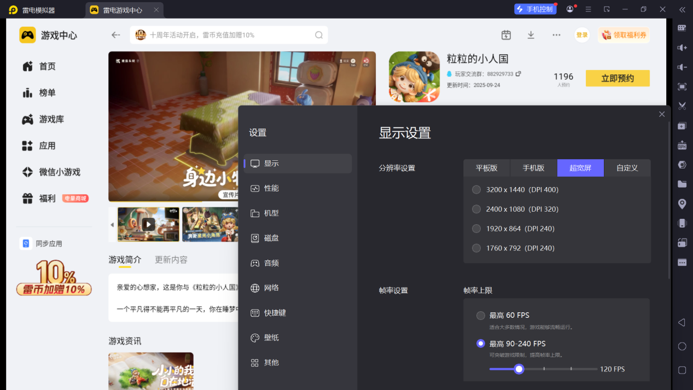Switch resolution mode to 自定义 (Custom)
693x390 pixels.
coord(627,168)
